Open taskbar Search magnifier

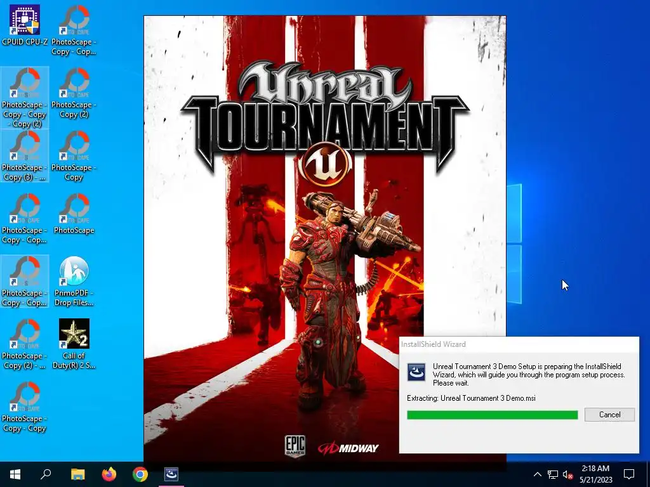(x=46, y=474)
